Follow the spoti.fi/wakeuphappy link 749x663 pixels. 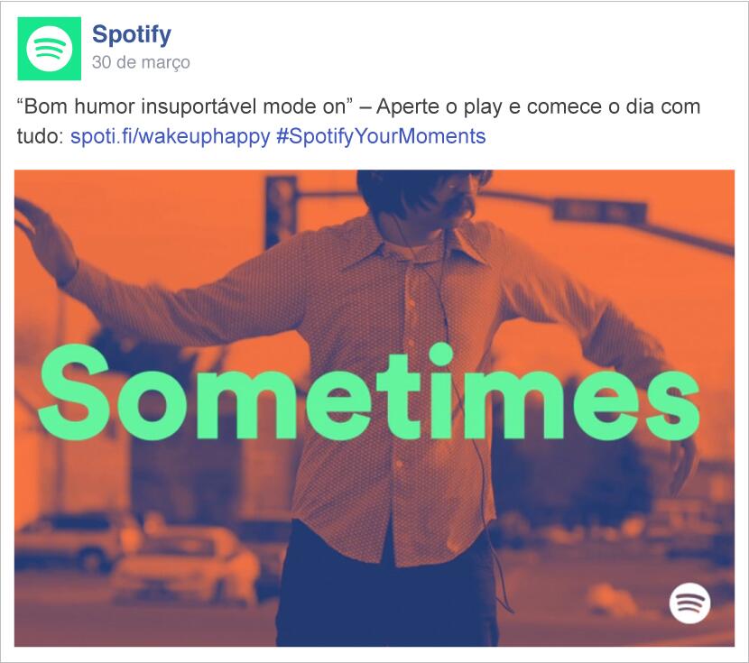170,136
